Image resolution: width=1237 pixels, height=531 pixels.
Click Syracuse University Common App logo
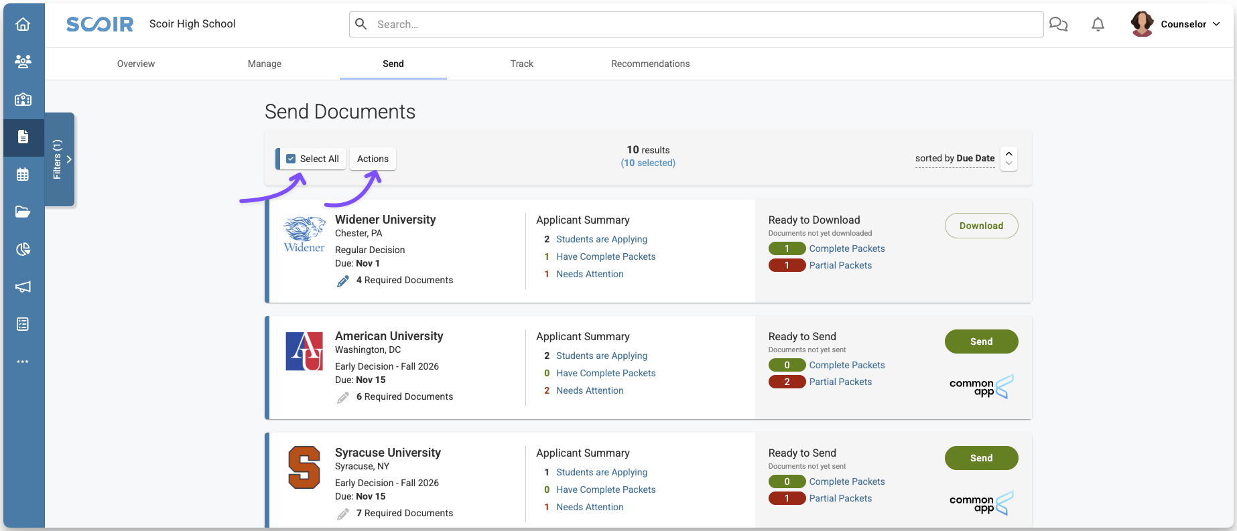tap(982, 503)
